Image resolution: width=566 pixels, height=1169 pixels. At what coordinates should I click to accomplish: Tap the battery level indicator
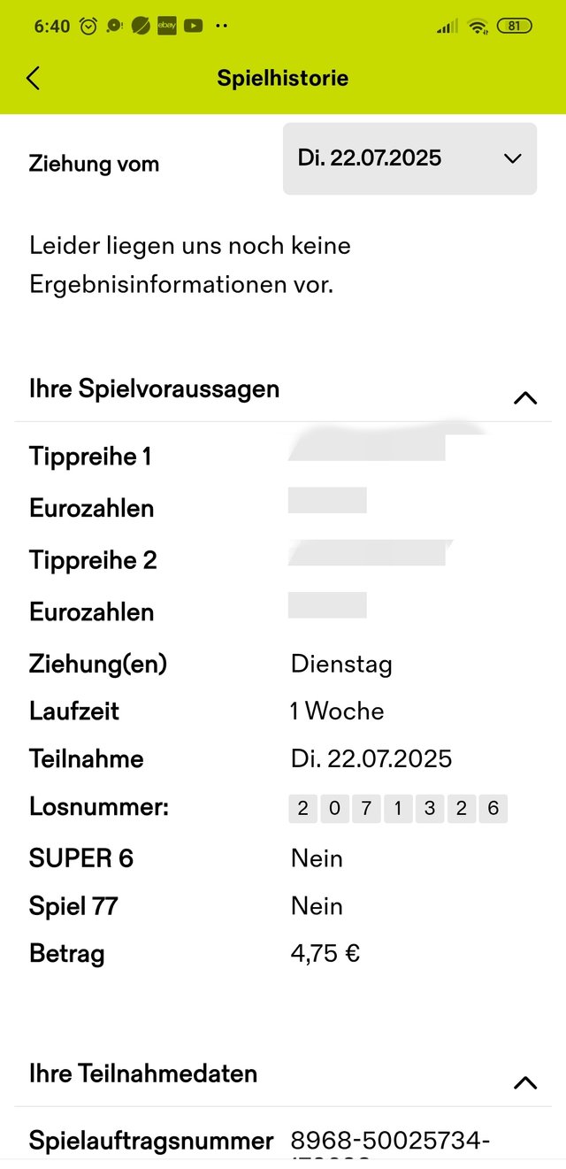point(514,26)
